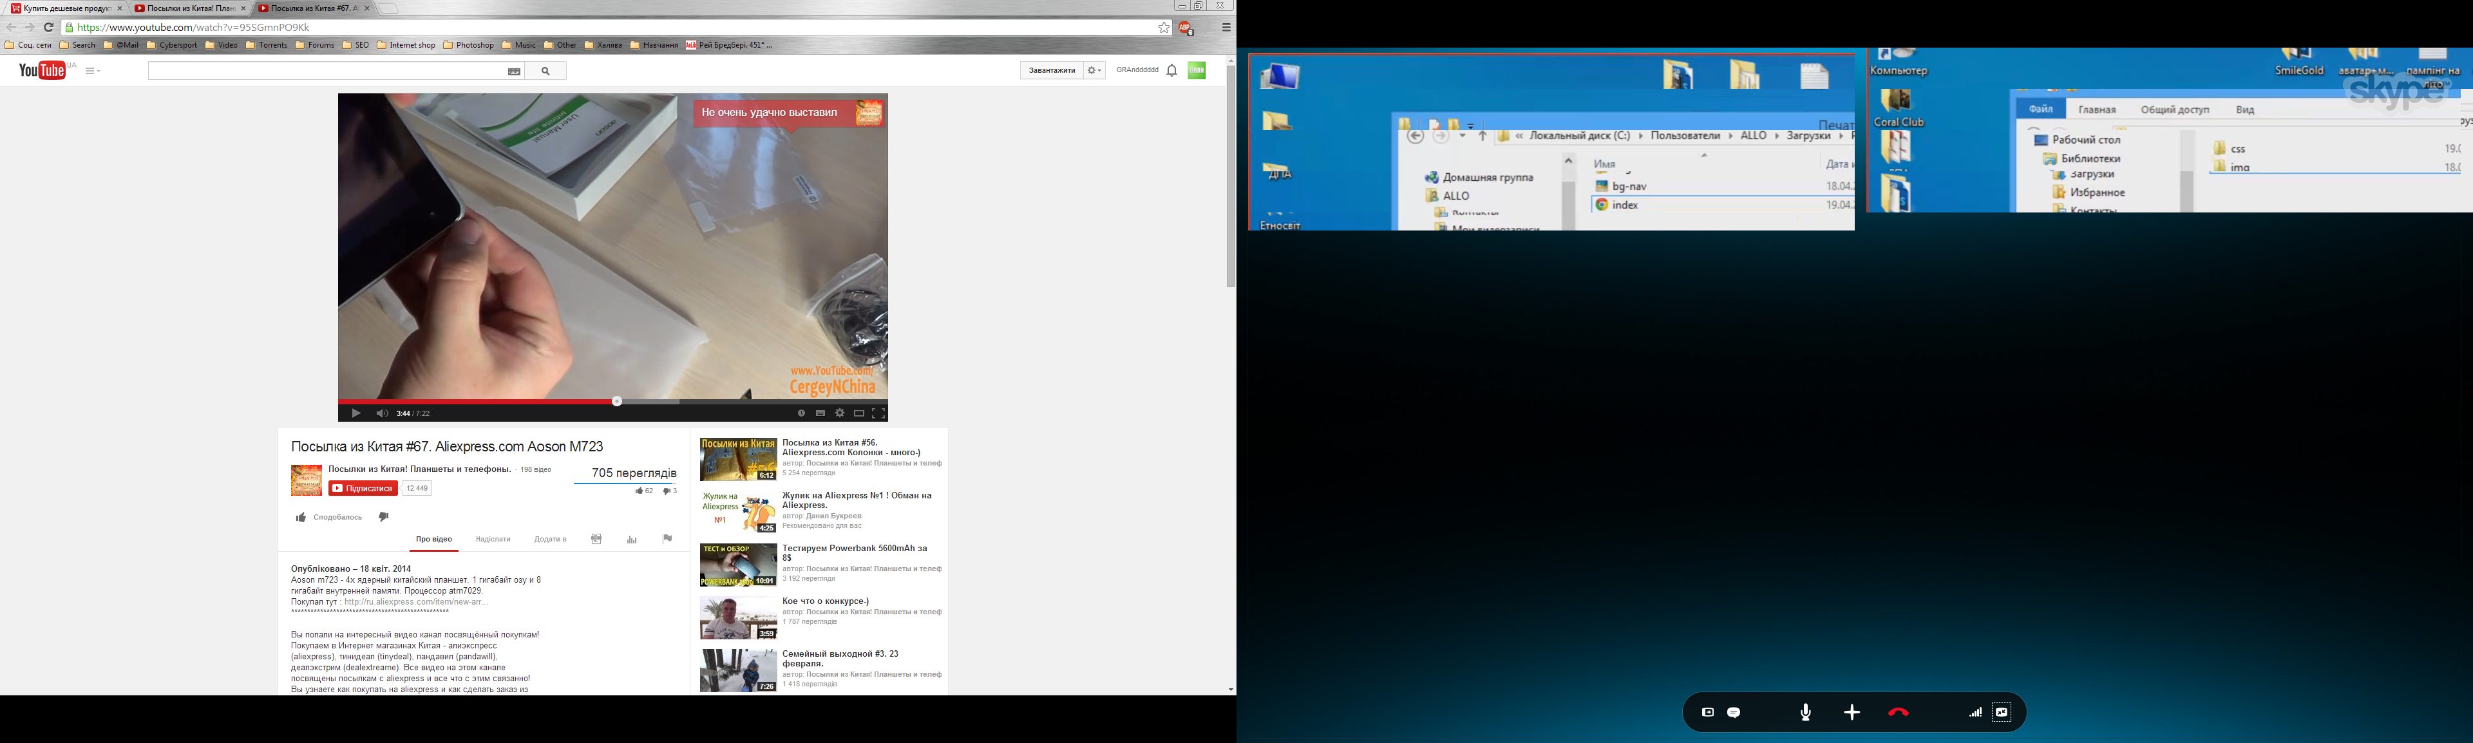Open the Chrome hamburger menu
Image resolution: width=2473 pixels, height=743 pixels.
pos(1226,28)
